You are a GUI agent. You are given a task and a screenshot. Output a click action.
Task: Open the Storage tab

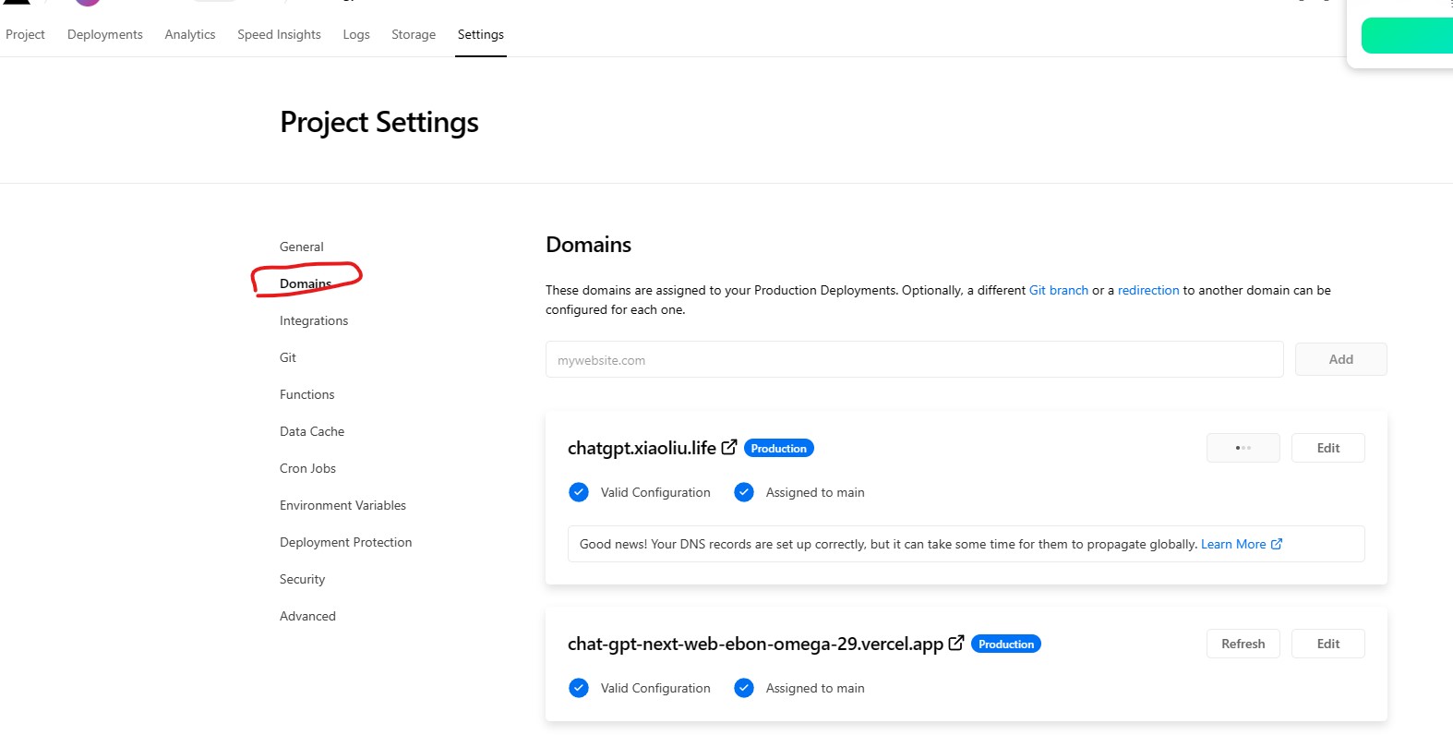pos(414,34)
